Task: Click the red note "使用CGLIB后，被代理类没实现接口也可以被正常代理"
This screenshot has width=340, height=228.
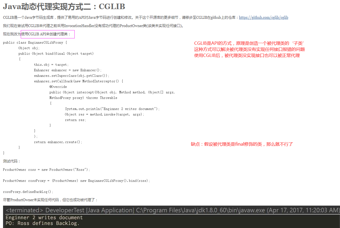Action: coord(247,56)
